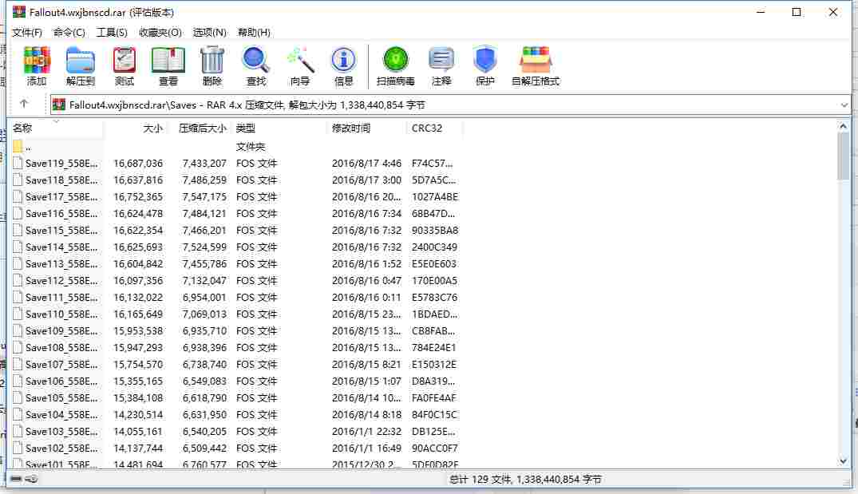Select file Save109_558E
This screenshot has height=494, width=858.
click(x=61, y=331)
